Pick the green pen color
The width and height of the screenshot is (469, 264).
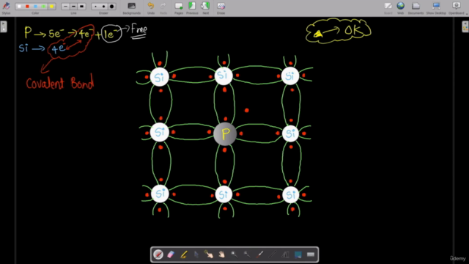(44, 7)
